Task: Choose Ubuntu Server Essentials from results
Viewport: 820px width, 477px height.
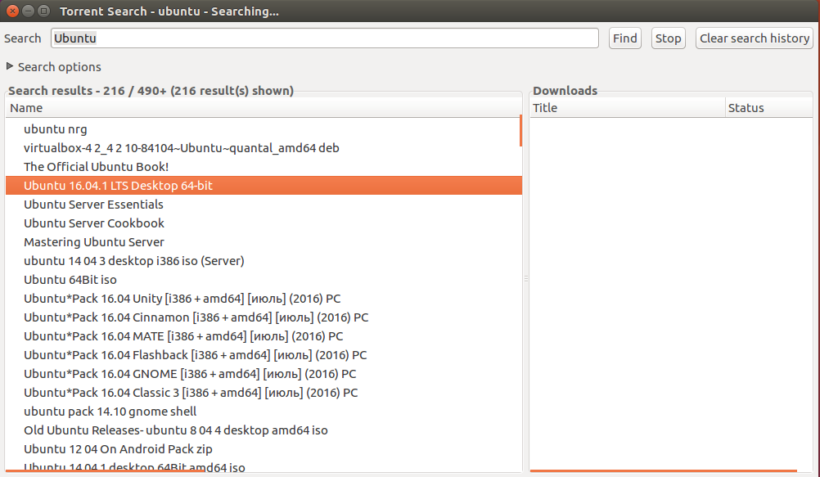Action: click(93, 205)
